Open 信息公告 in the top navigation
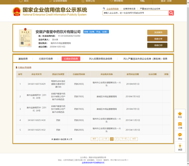Screen dimensions: 189x166 [88, 1]
